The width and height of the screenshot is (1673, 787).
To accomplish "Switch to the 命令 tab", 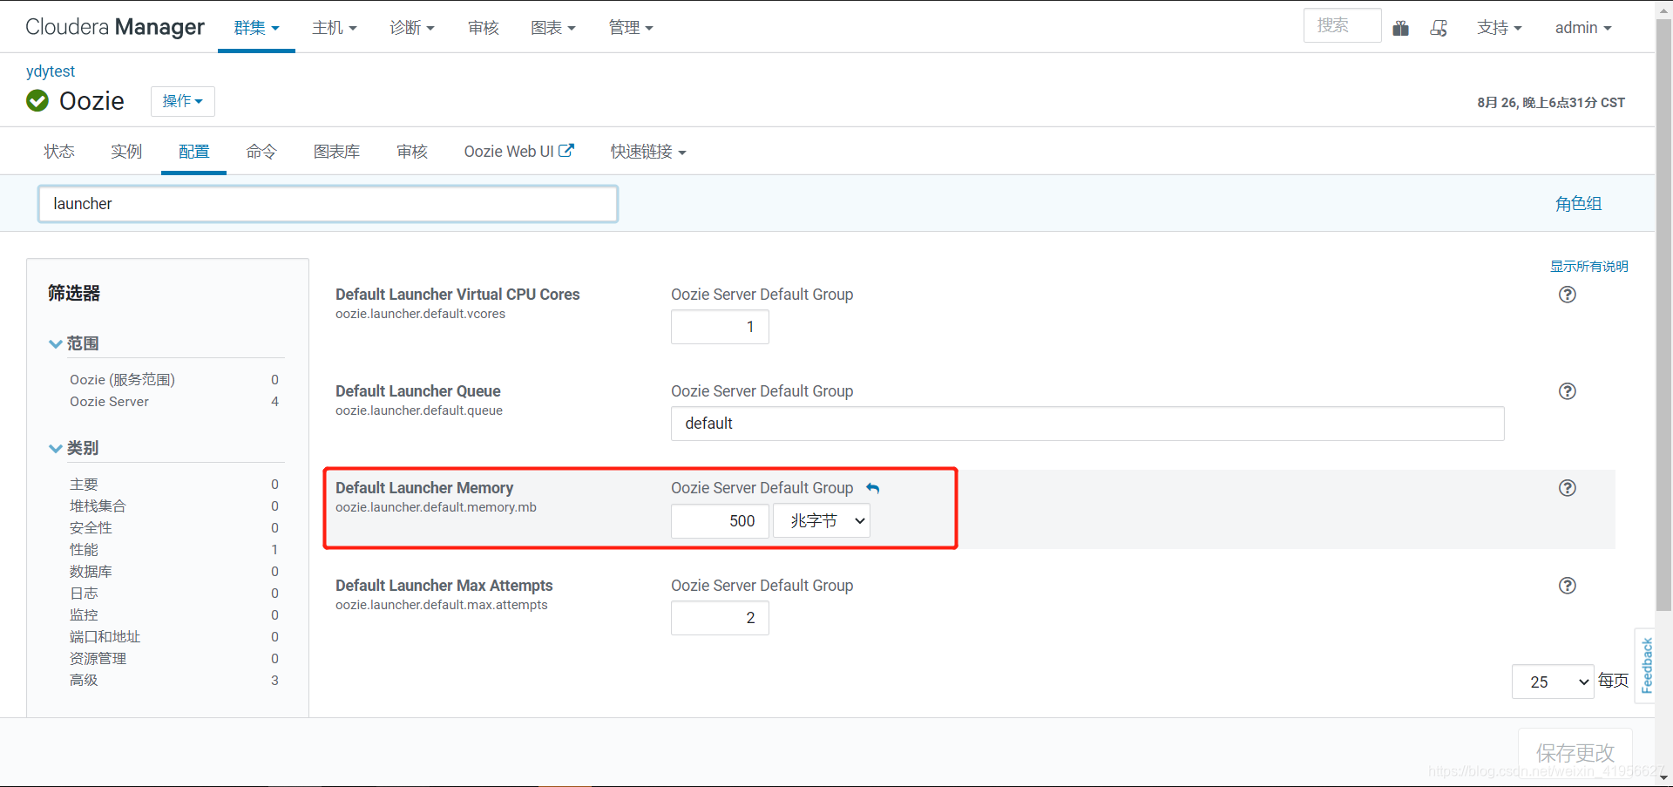I will pyautogui.click(x=261, y=152).
